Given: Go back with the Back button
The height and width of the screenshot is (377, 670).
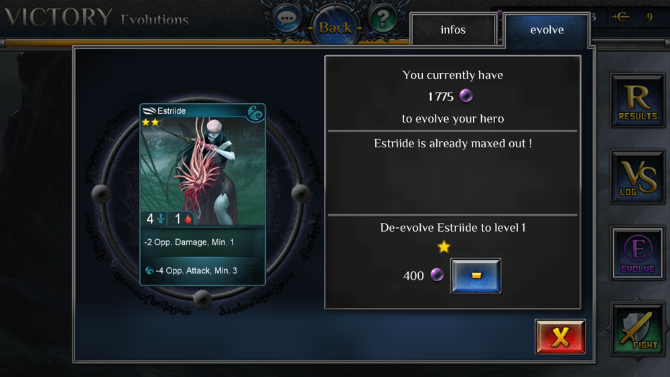Looking at the screenshot, I should [x=335, y=27].
